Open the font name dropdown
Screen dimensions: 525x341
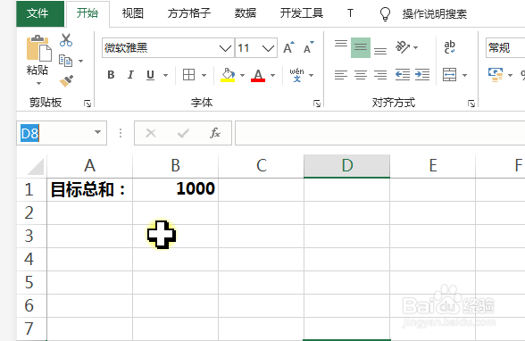[225, 48]
